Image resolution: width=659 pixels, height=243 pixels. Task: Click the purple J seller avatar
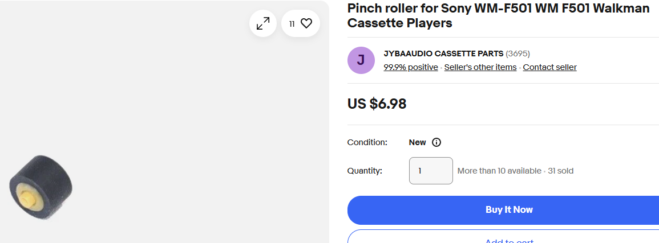click(x=361, y=60)
